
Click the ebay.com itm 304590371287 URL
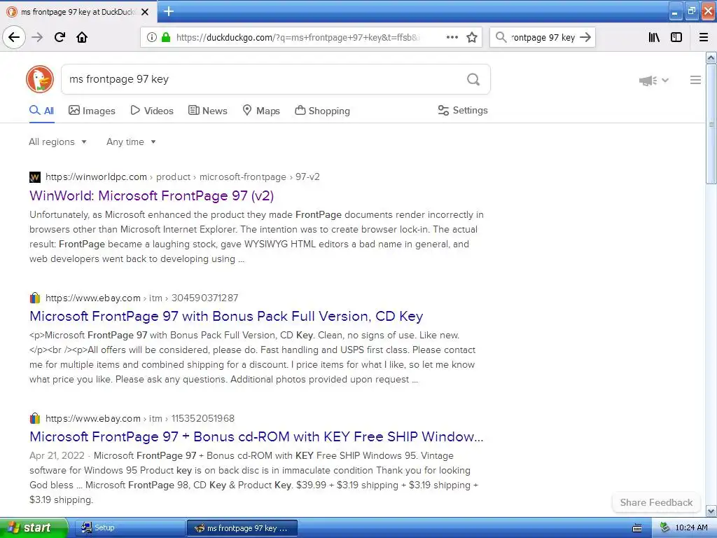[141, 298]
